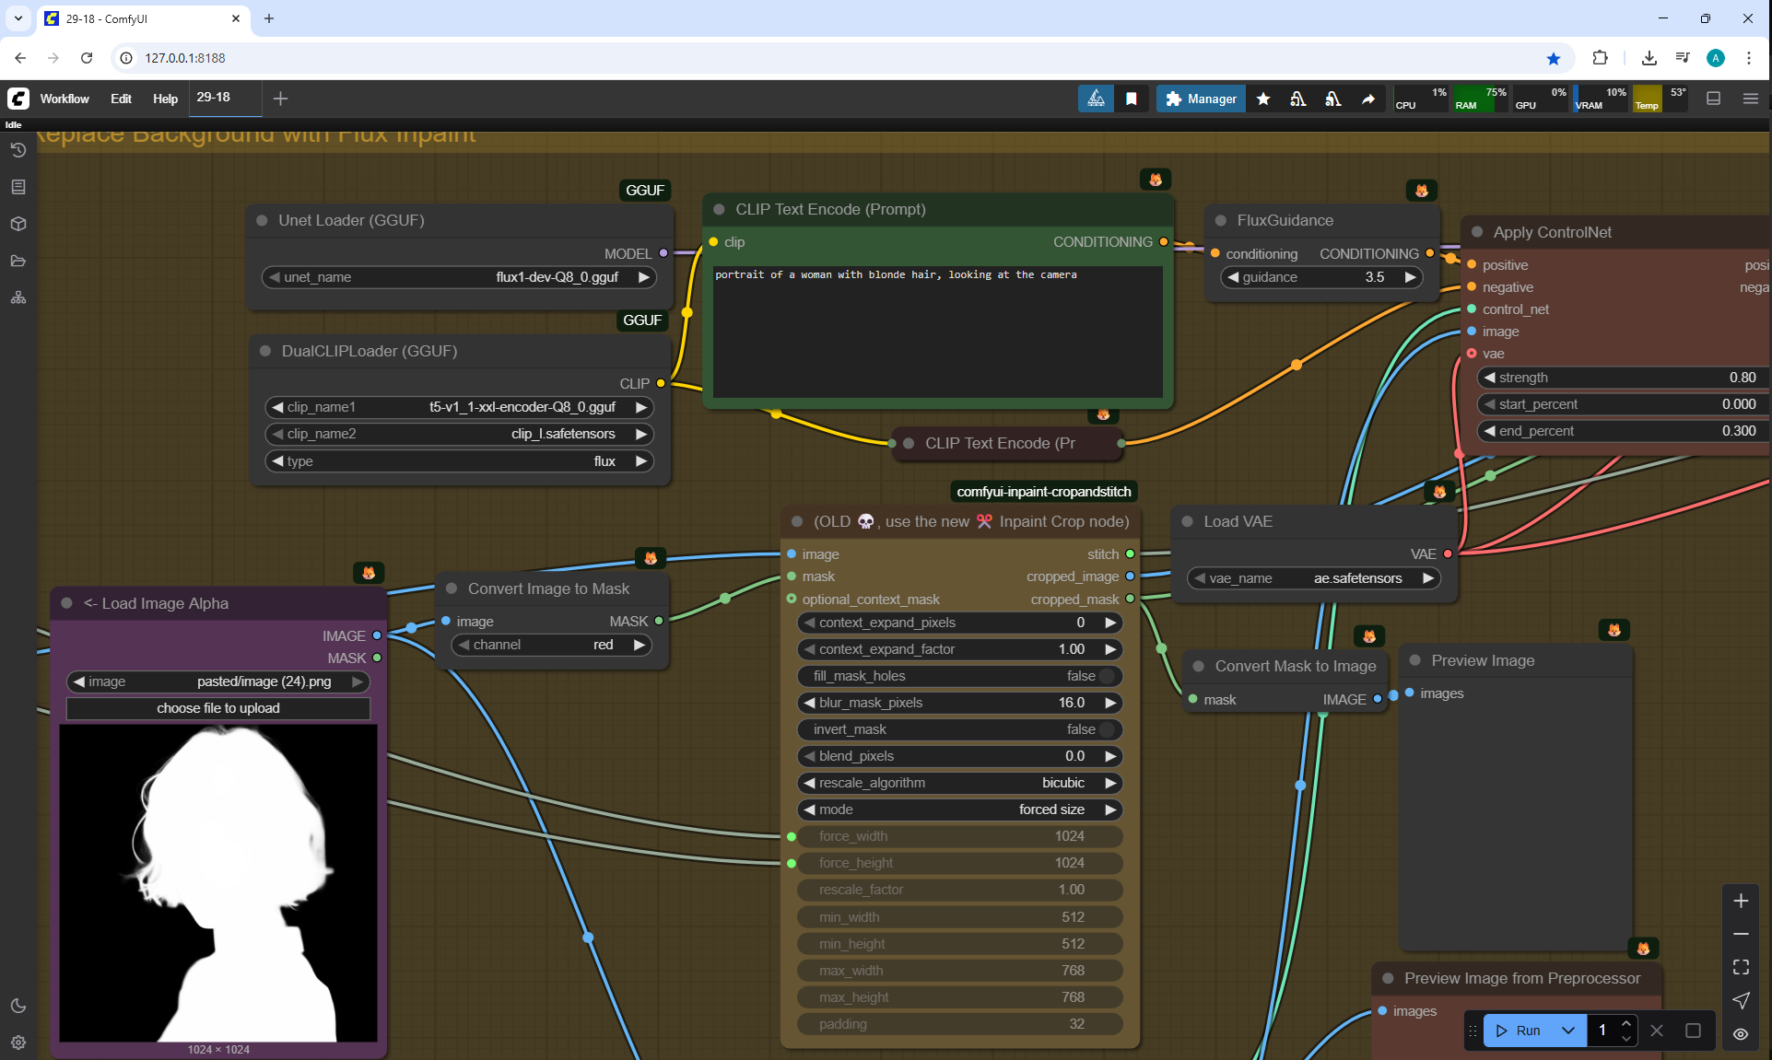Toggle the invert_mask switch
Image resolution: width=1772 pixels, height=1060 pixels.
tap(1106, 729)
